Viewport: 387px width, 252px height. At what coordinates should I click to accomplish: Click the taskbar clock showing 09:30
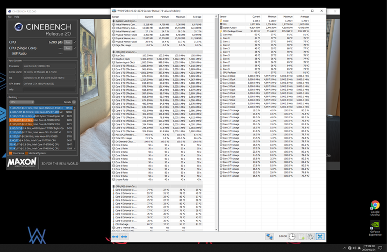click(369, 248)
